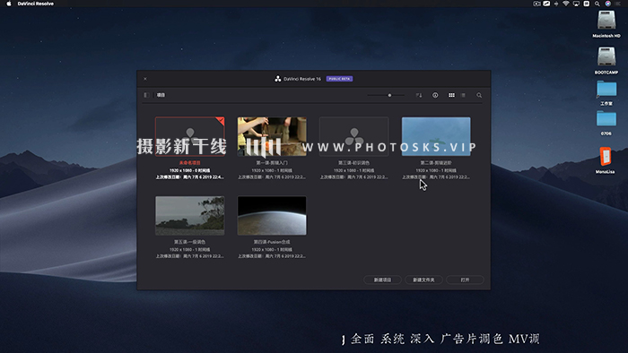Viewport: 628px width, 353px height.
Task: Select the untitled project thumbnail with red border
Action: click(190, 136)
